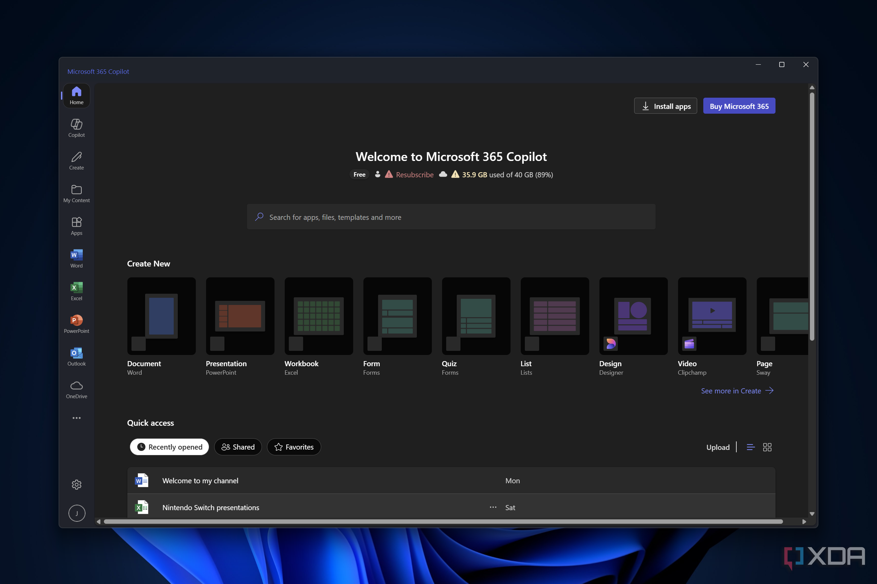The height and width of the screenshot is (584, 877).
Task: Switch to grid view layout
Action: point(767,447)
